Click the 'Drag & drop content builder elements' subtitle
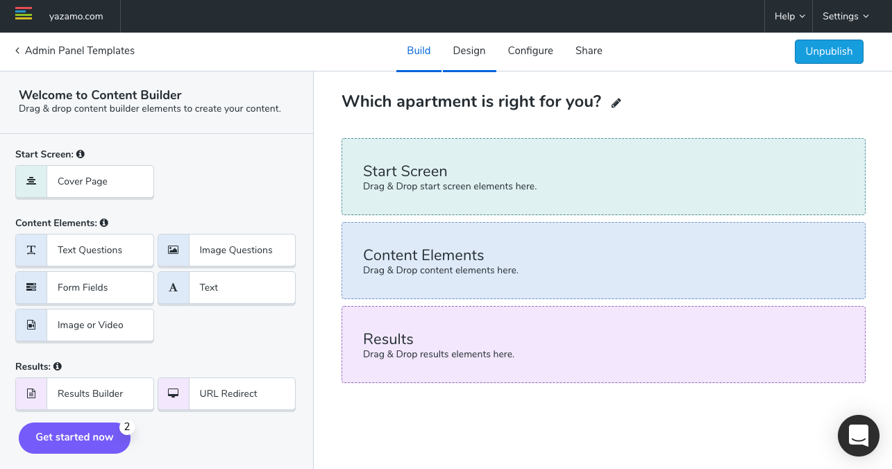Viewport: 892px width, 469px height. 150,109
